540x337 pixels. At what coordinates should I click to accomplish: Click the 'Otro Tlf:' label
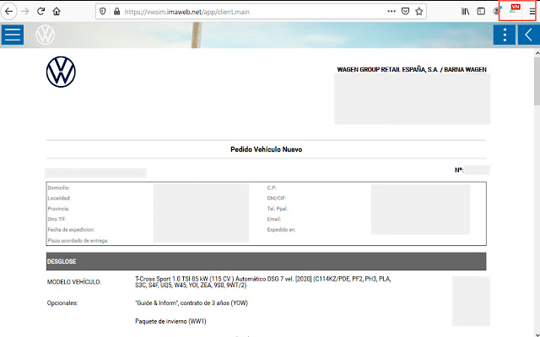tap(57, 219)
